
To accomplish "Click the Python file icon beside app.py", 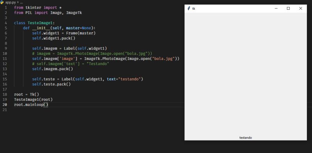I will (2, 2).
